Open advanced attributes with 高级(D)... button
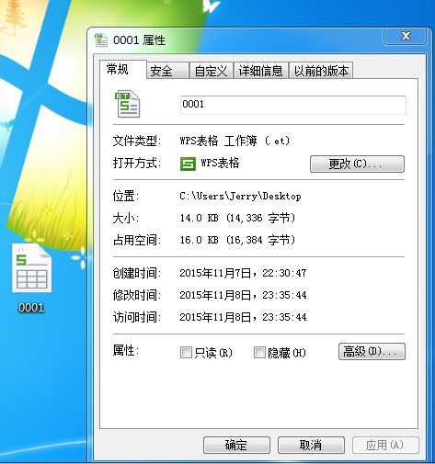 coord(372,351)
